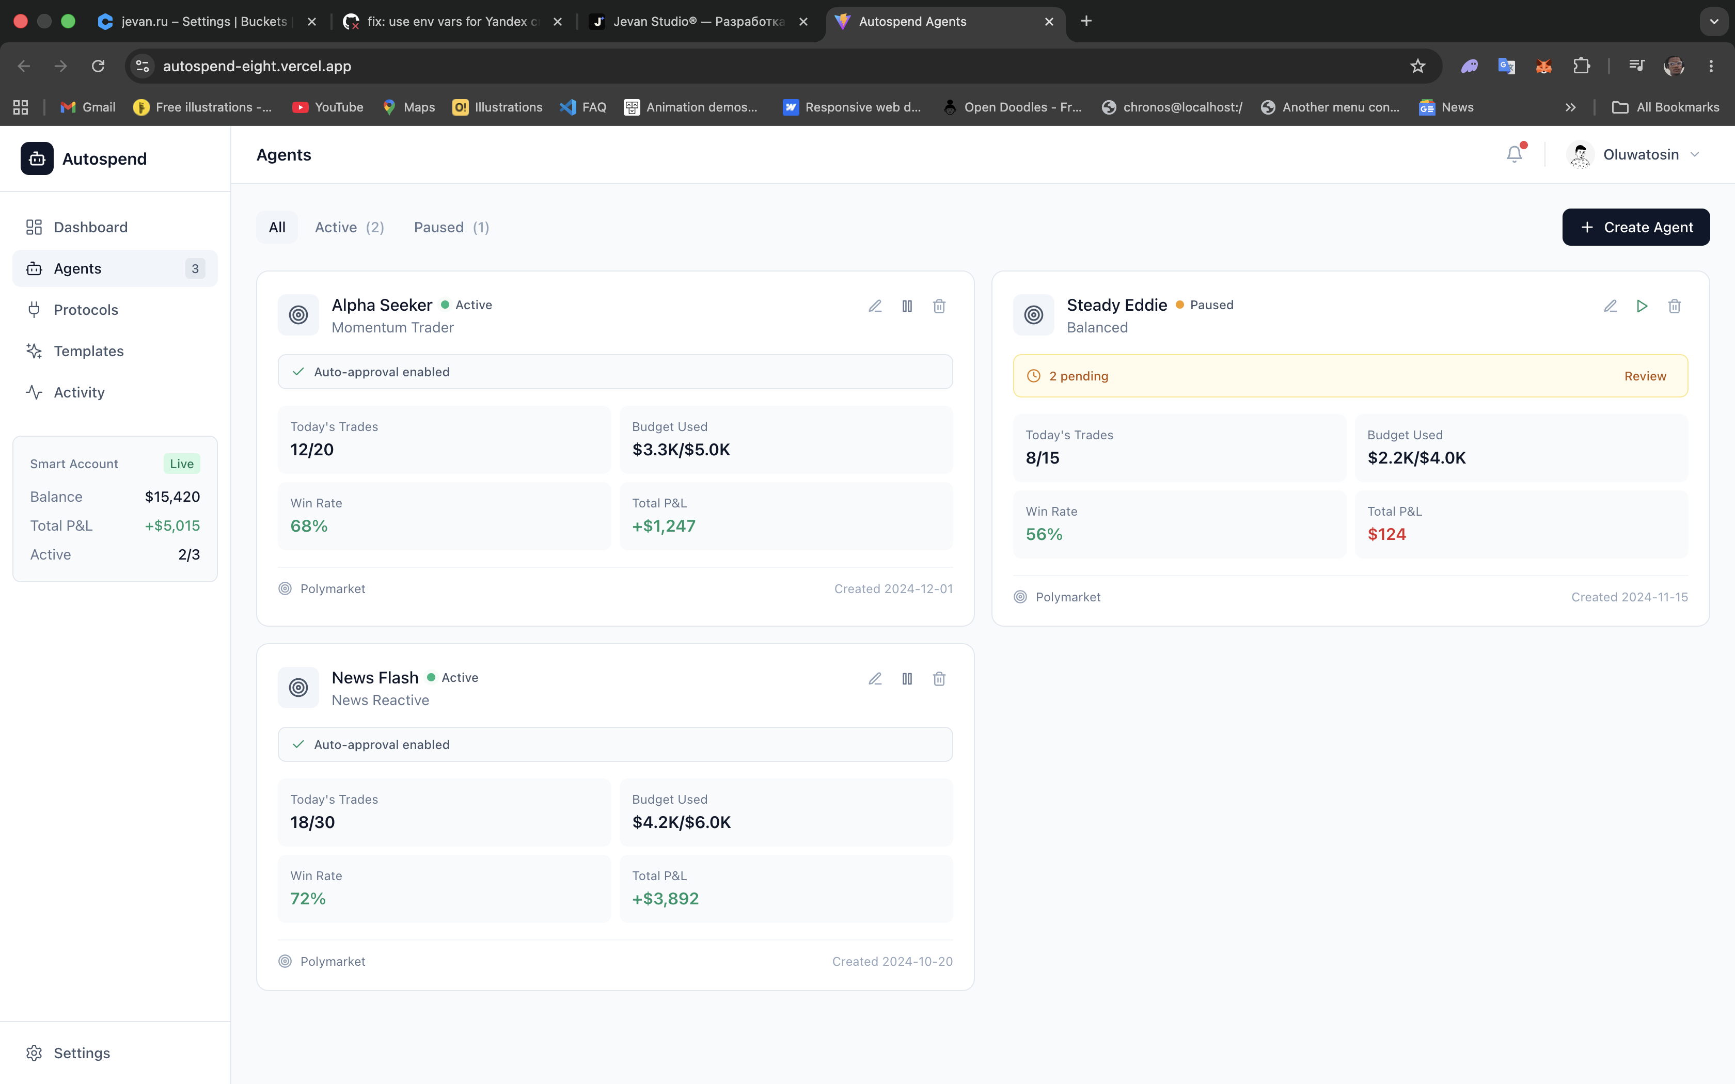
Task: Click the Autospend logo icon
Action: [37, 158]
